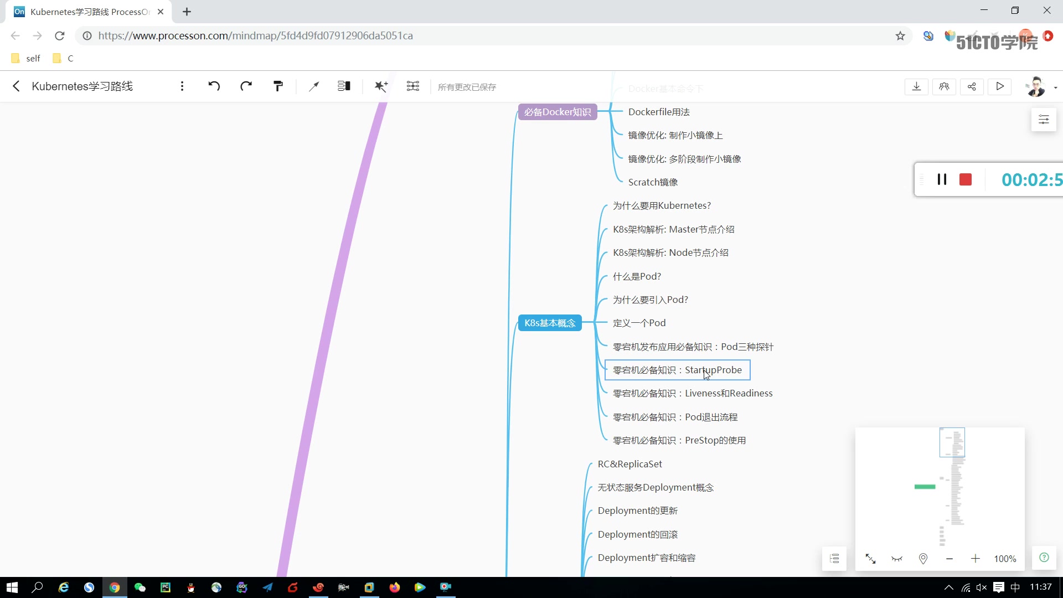Select the 什么是Pod? topic
Screen dimensions: 1063x598
[x=637, y=276]
